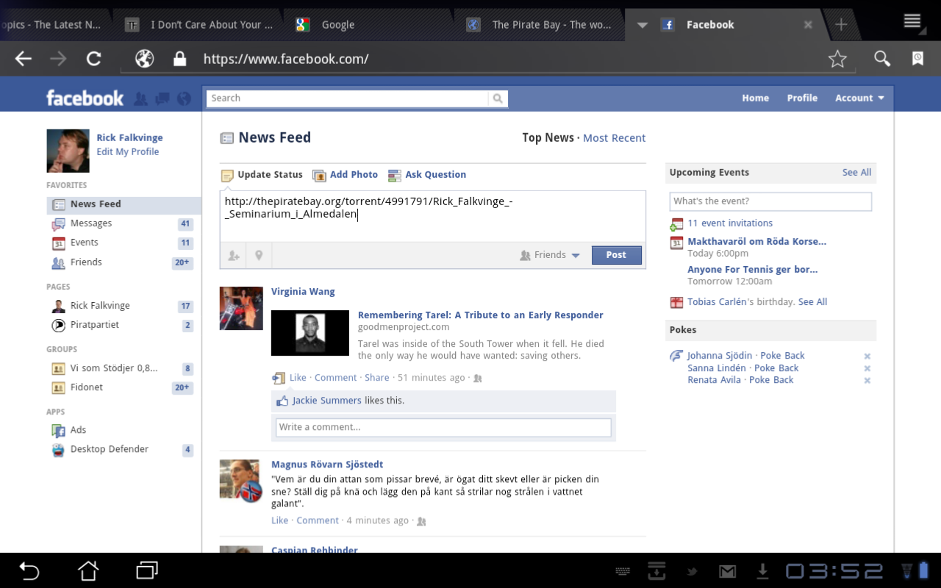
Task: Select the Ask Question option
Action: tap(427, 175)
